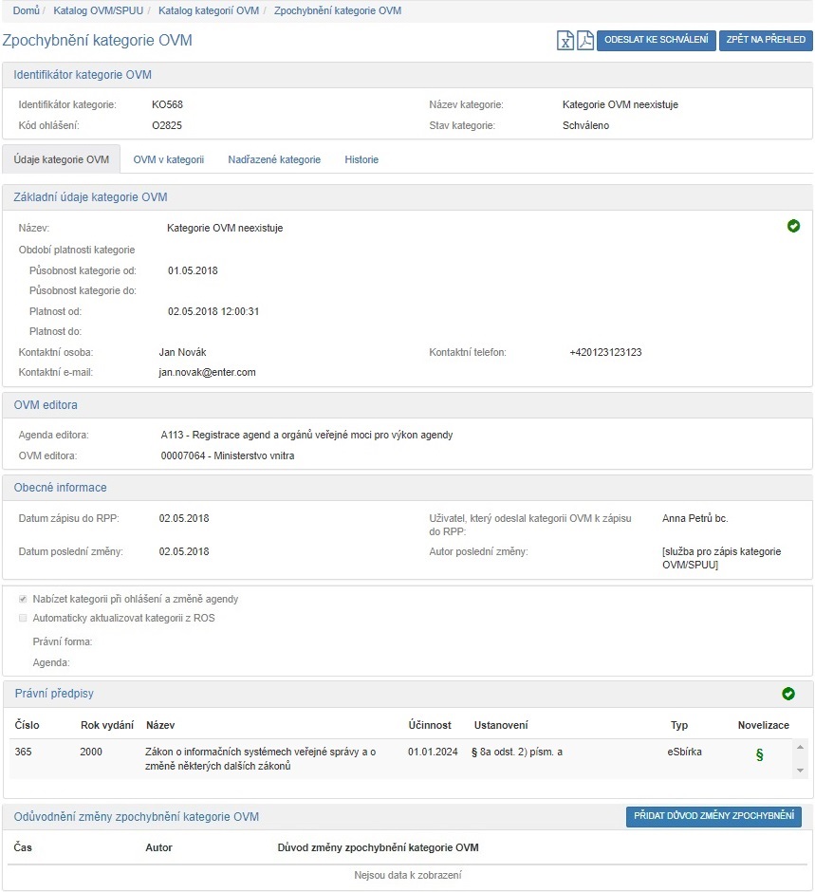Go to the Domů breadcrumb link

pos(26,10)
